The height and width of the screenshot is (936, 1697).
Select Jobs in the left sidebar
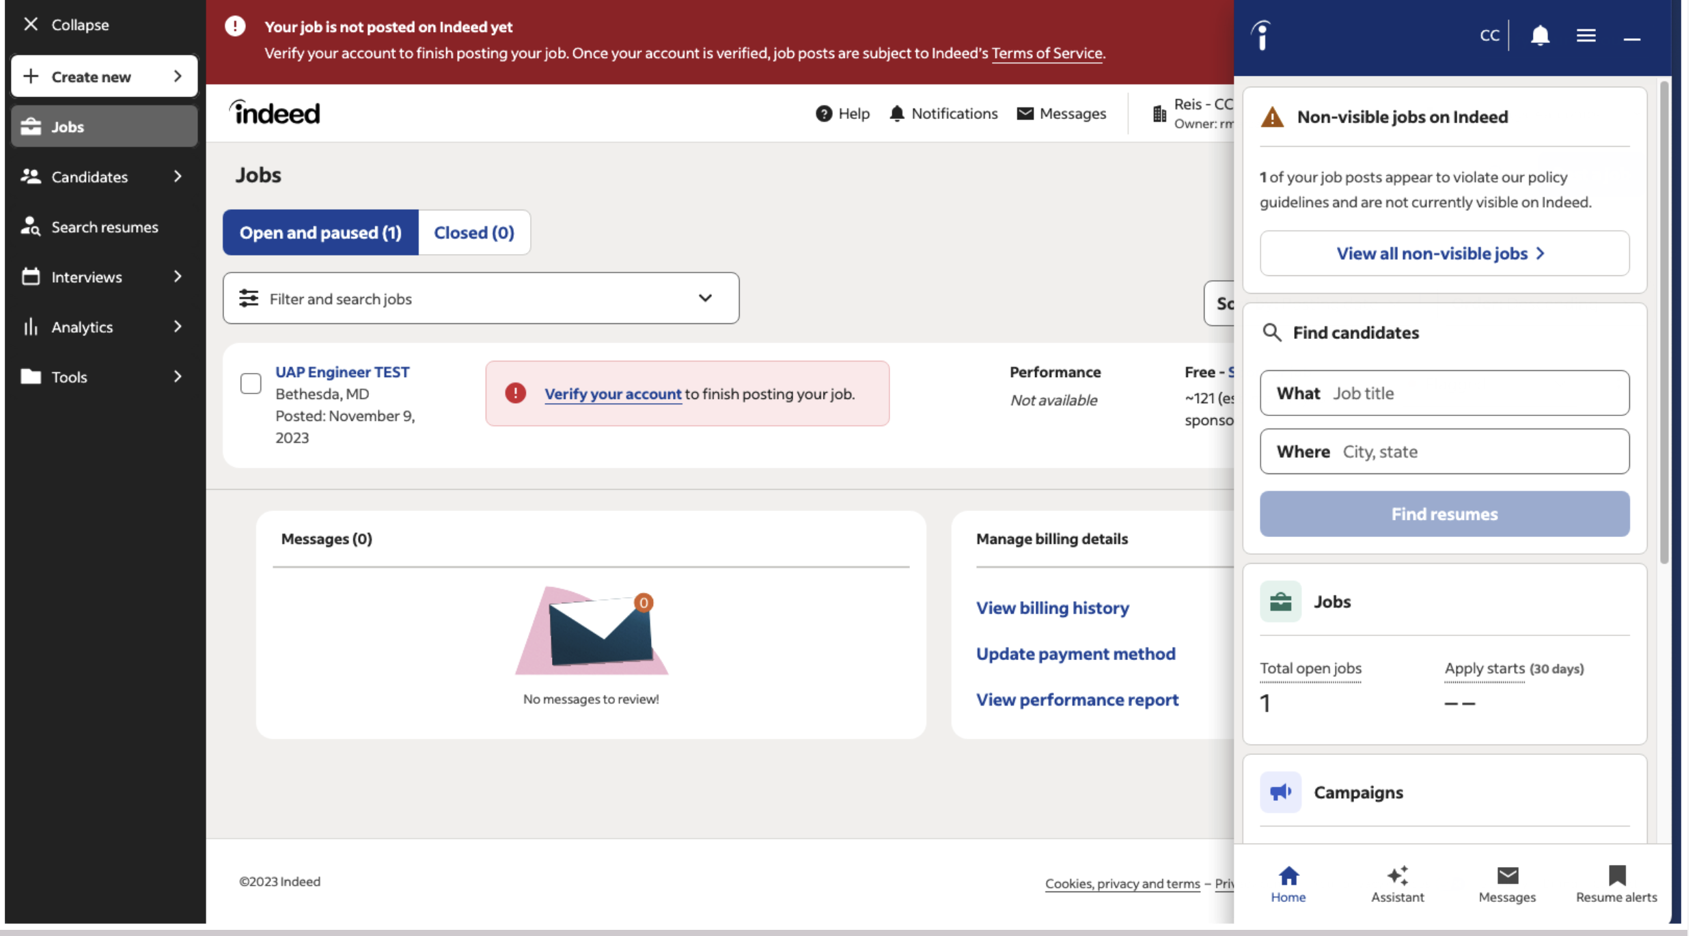[x=105, y=126]
